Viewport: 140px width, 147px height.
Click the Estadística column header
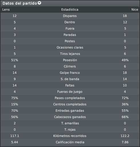pos(70,9)
